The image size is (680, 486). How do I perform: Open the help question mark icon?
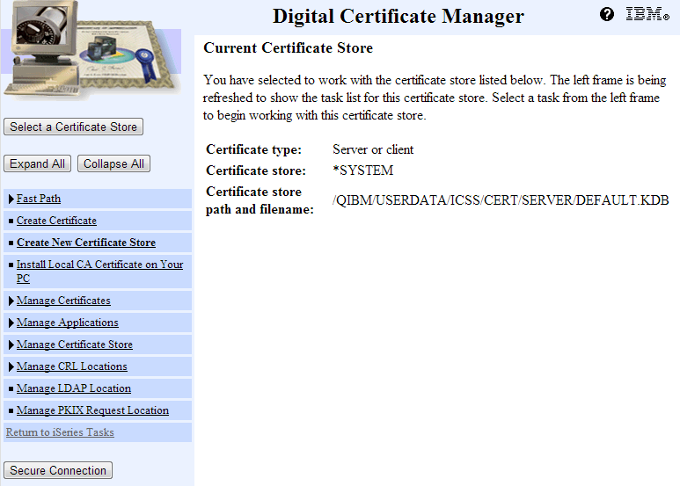[607, 14]
